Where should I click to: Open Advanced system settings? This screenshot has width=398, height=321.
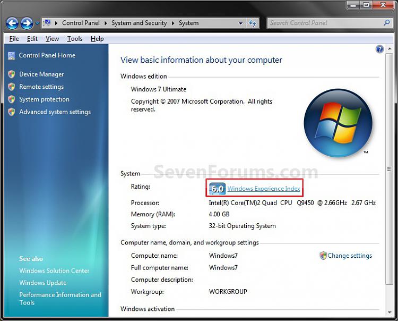[55, 112]
